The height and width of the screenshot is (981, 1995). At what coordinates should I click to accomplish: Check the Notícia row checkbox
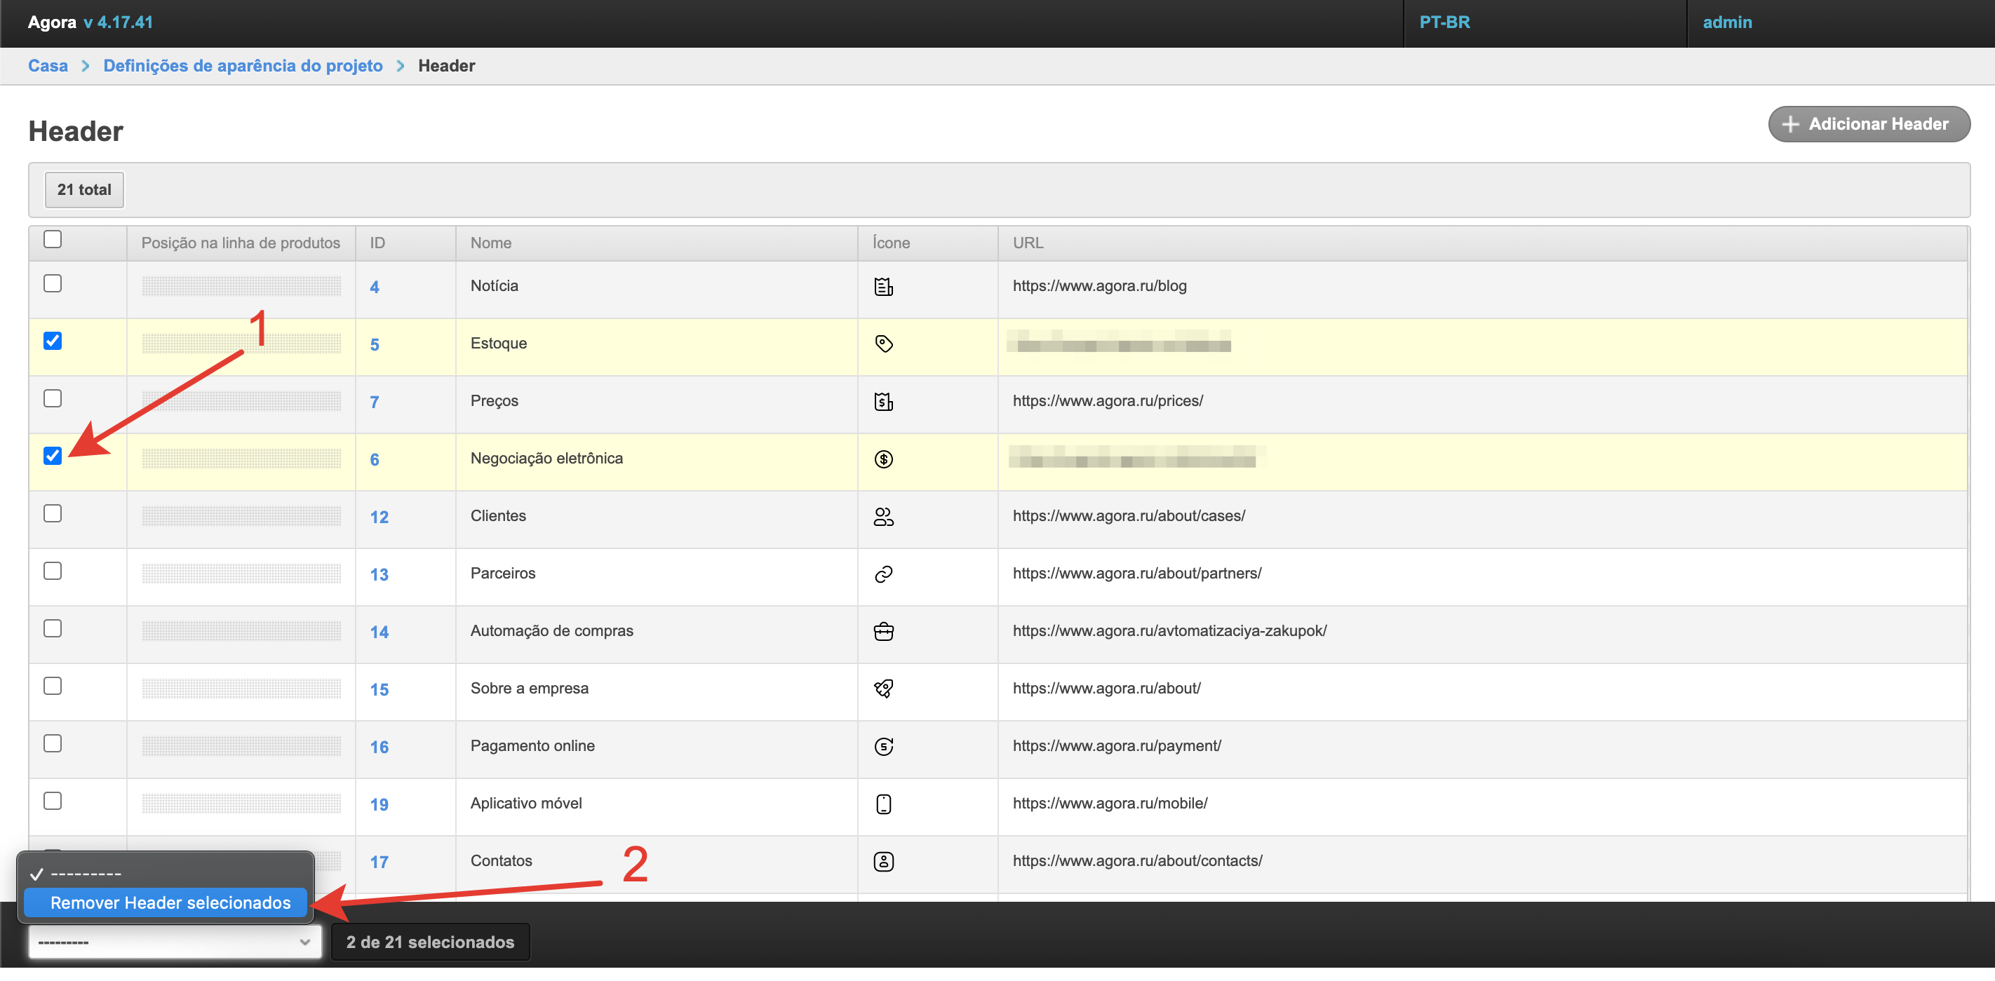pos(53,283)
